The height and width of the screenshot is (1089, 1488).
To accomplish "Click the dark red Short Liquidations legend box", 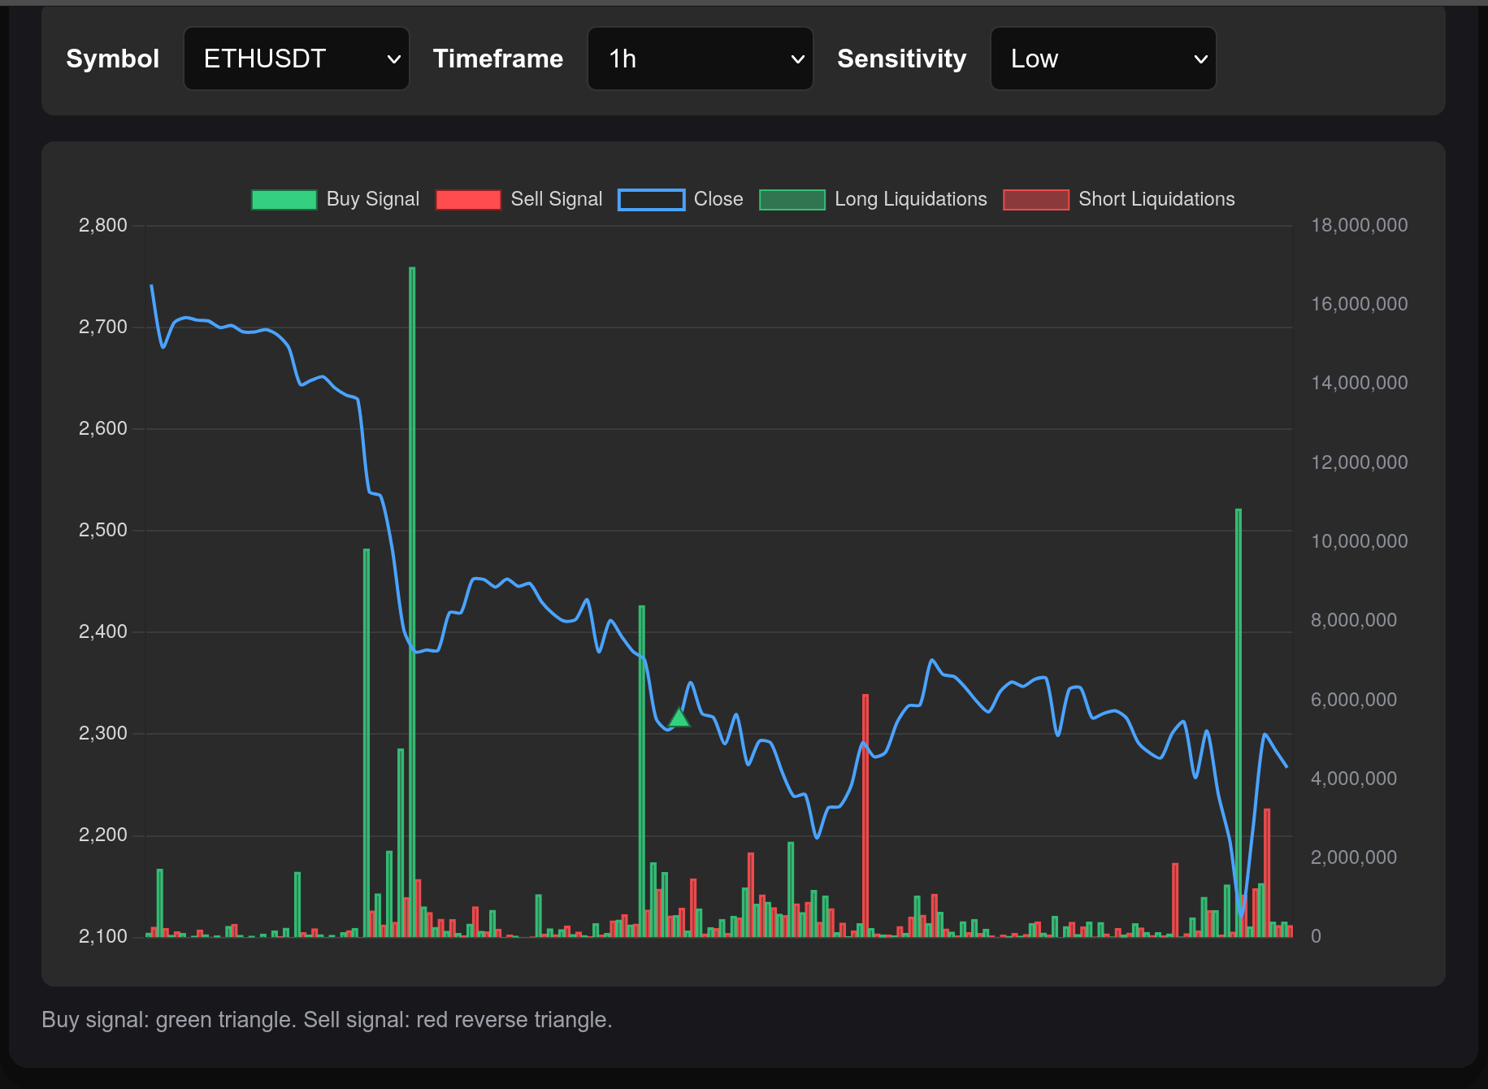I will point(1035,200).
